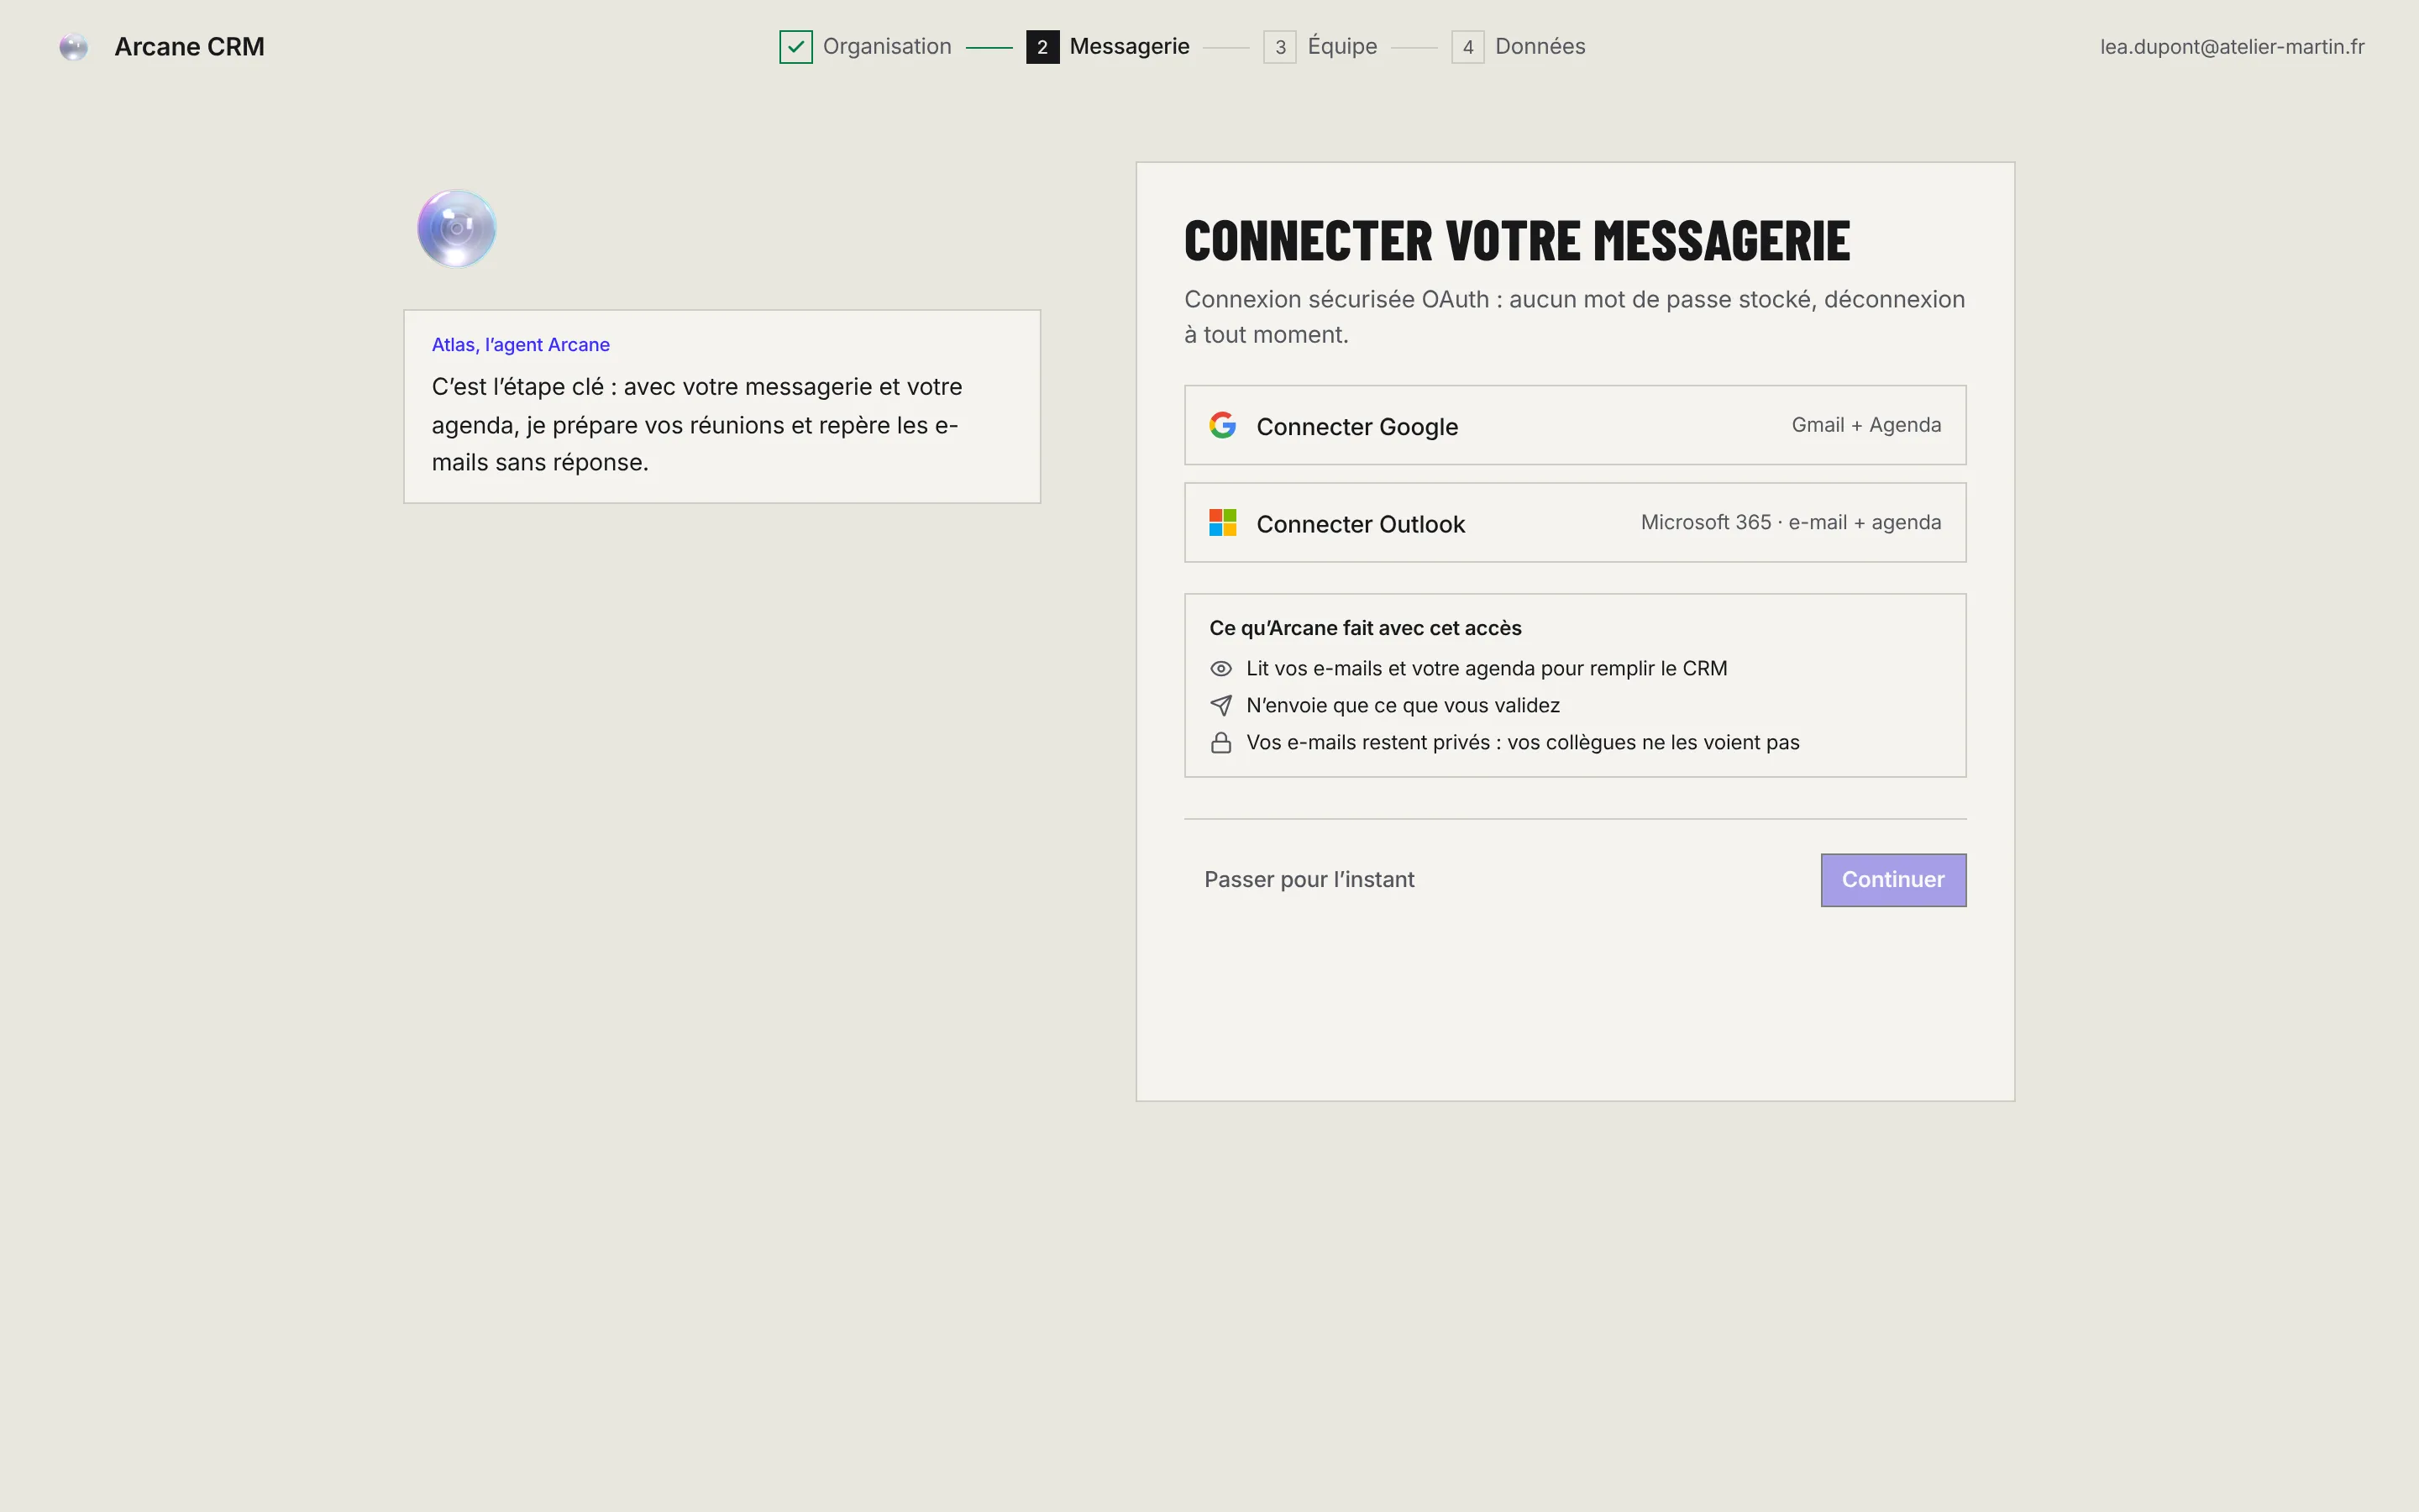
Task: Click 'Microsoft 365 · e-mail + agenda' text
Action: click(1790, 523)
